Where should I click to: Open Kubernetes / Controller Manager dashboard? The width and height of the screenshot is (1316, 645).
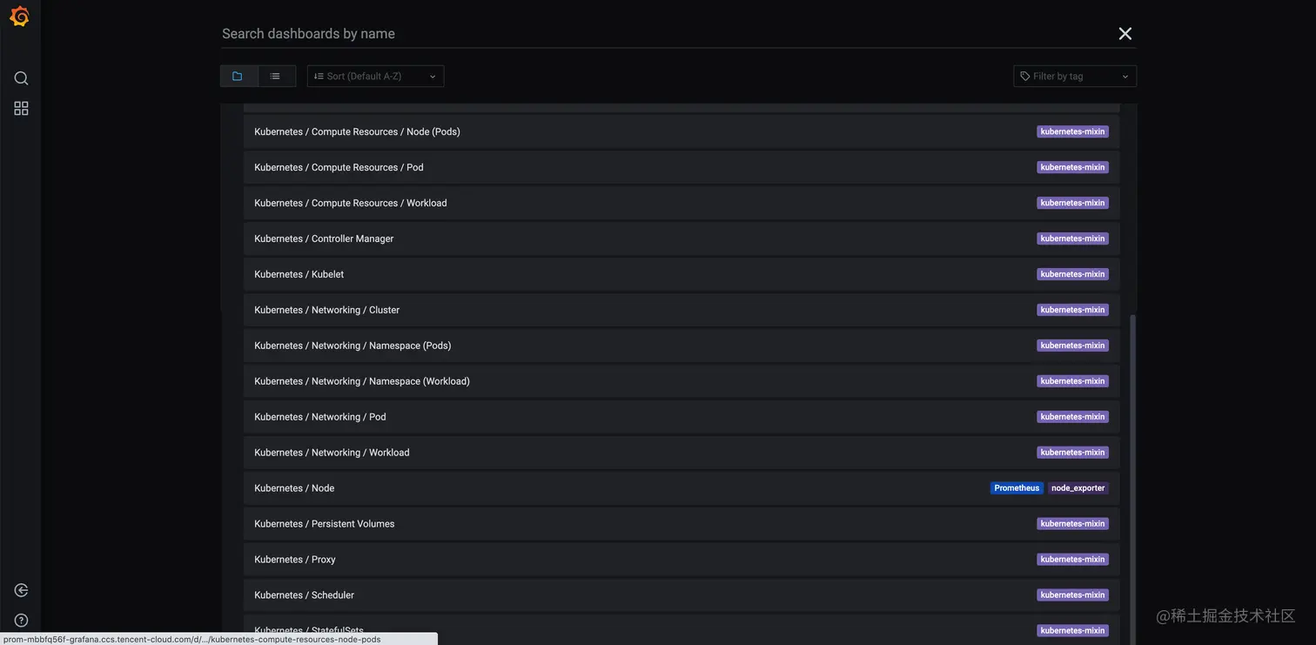click(681, 239)
